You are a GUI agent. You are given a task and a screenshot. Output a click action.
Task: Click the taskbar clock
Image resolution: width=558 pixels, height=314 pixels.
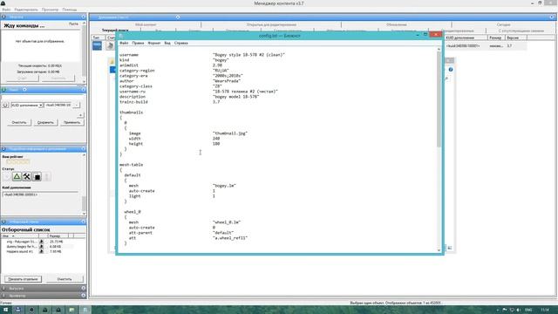(544, 310)
